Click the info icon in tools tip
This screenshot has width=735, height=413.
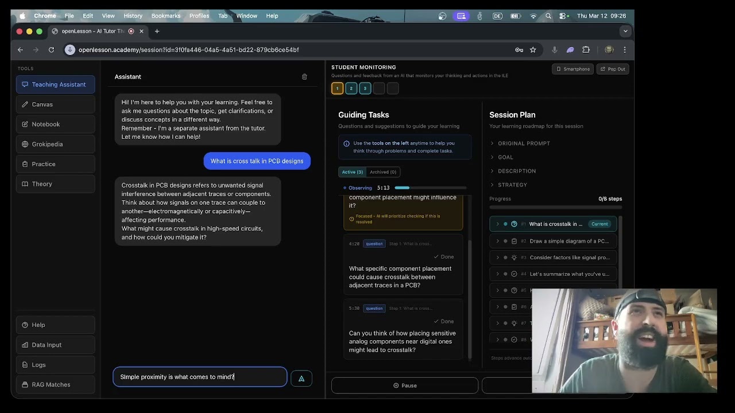tap(346, 143)
